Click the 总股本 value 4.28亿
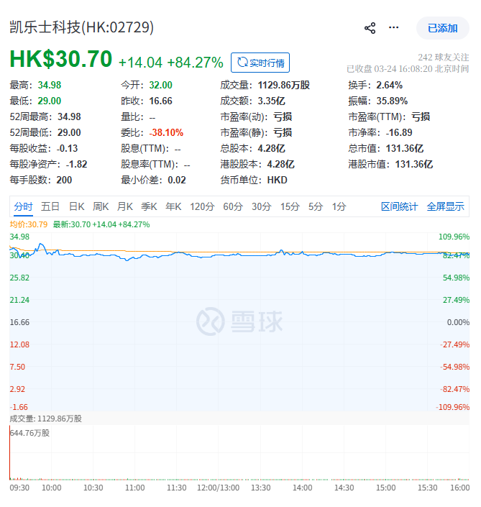481x507 pixels. 272,148
